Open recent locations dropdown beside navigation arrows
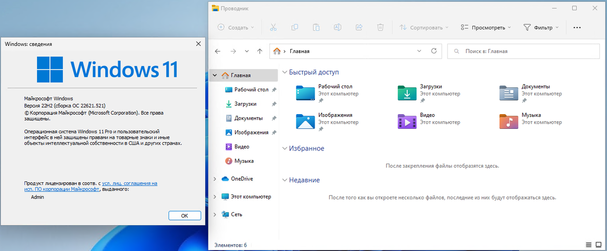This screenshot has height=251, width=607. pos(246,51)
